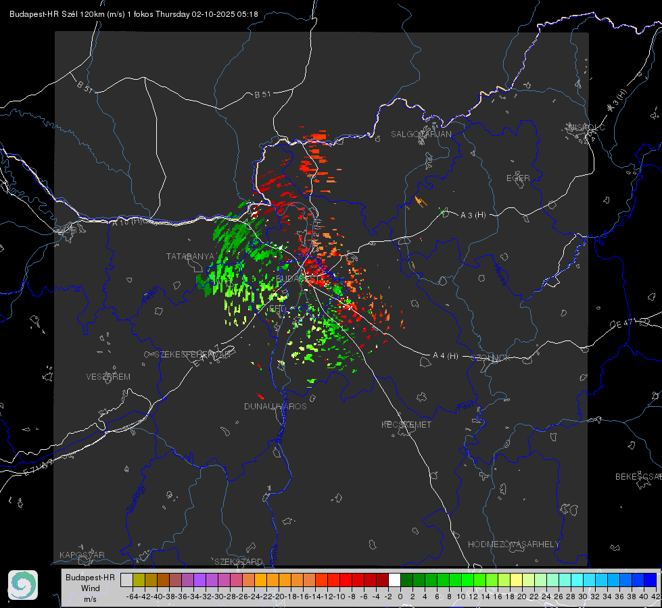This screenshot has height=608, width=662.
Task: Click the white zero-velocity swatch in the legend
Action: (x=394, y=580)
